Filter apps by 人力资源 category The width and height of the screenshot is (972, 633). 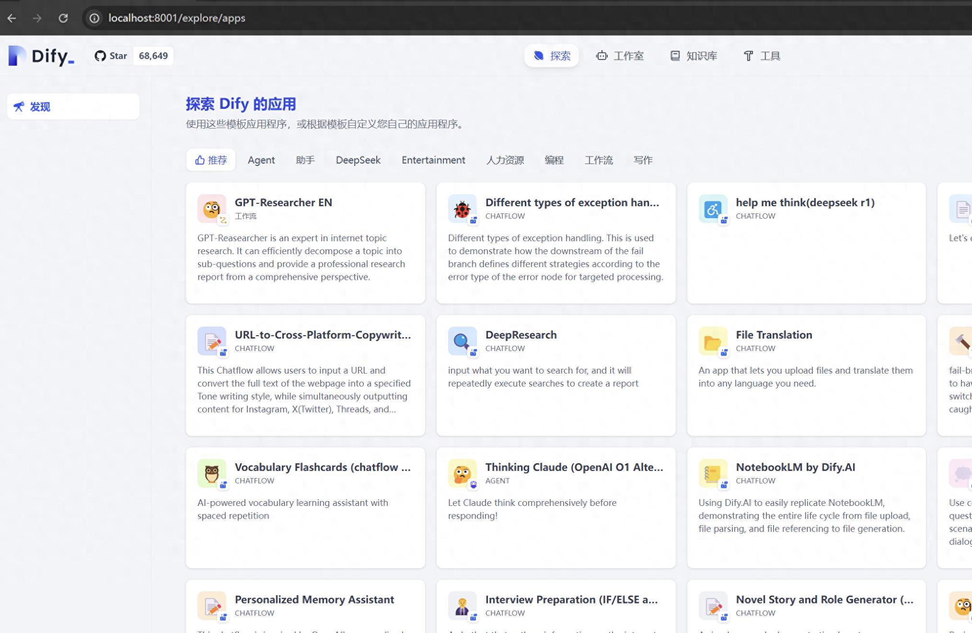click(505, 160)
